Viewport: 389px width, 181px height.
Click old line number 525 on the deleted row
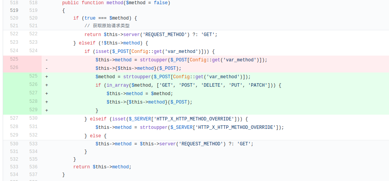(x=14, y=59)
